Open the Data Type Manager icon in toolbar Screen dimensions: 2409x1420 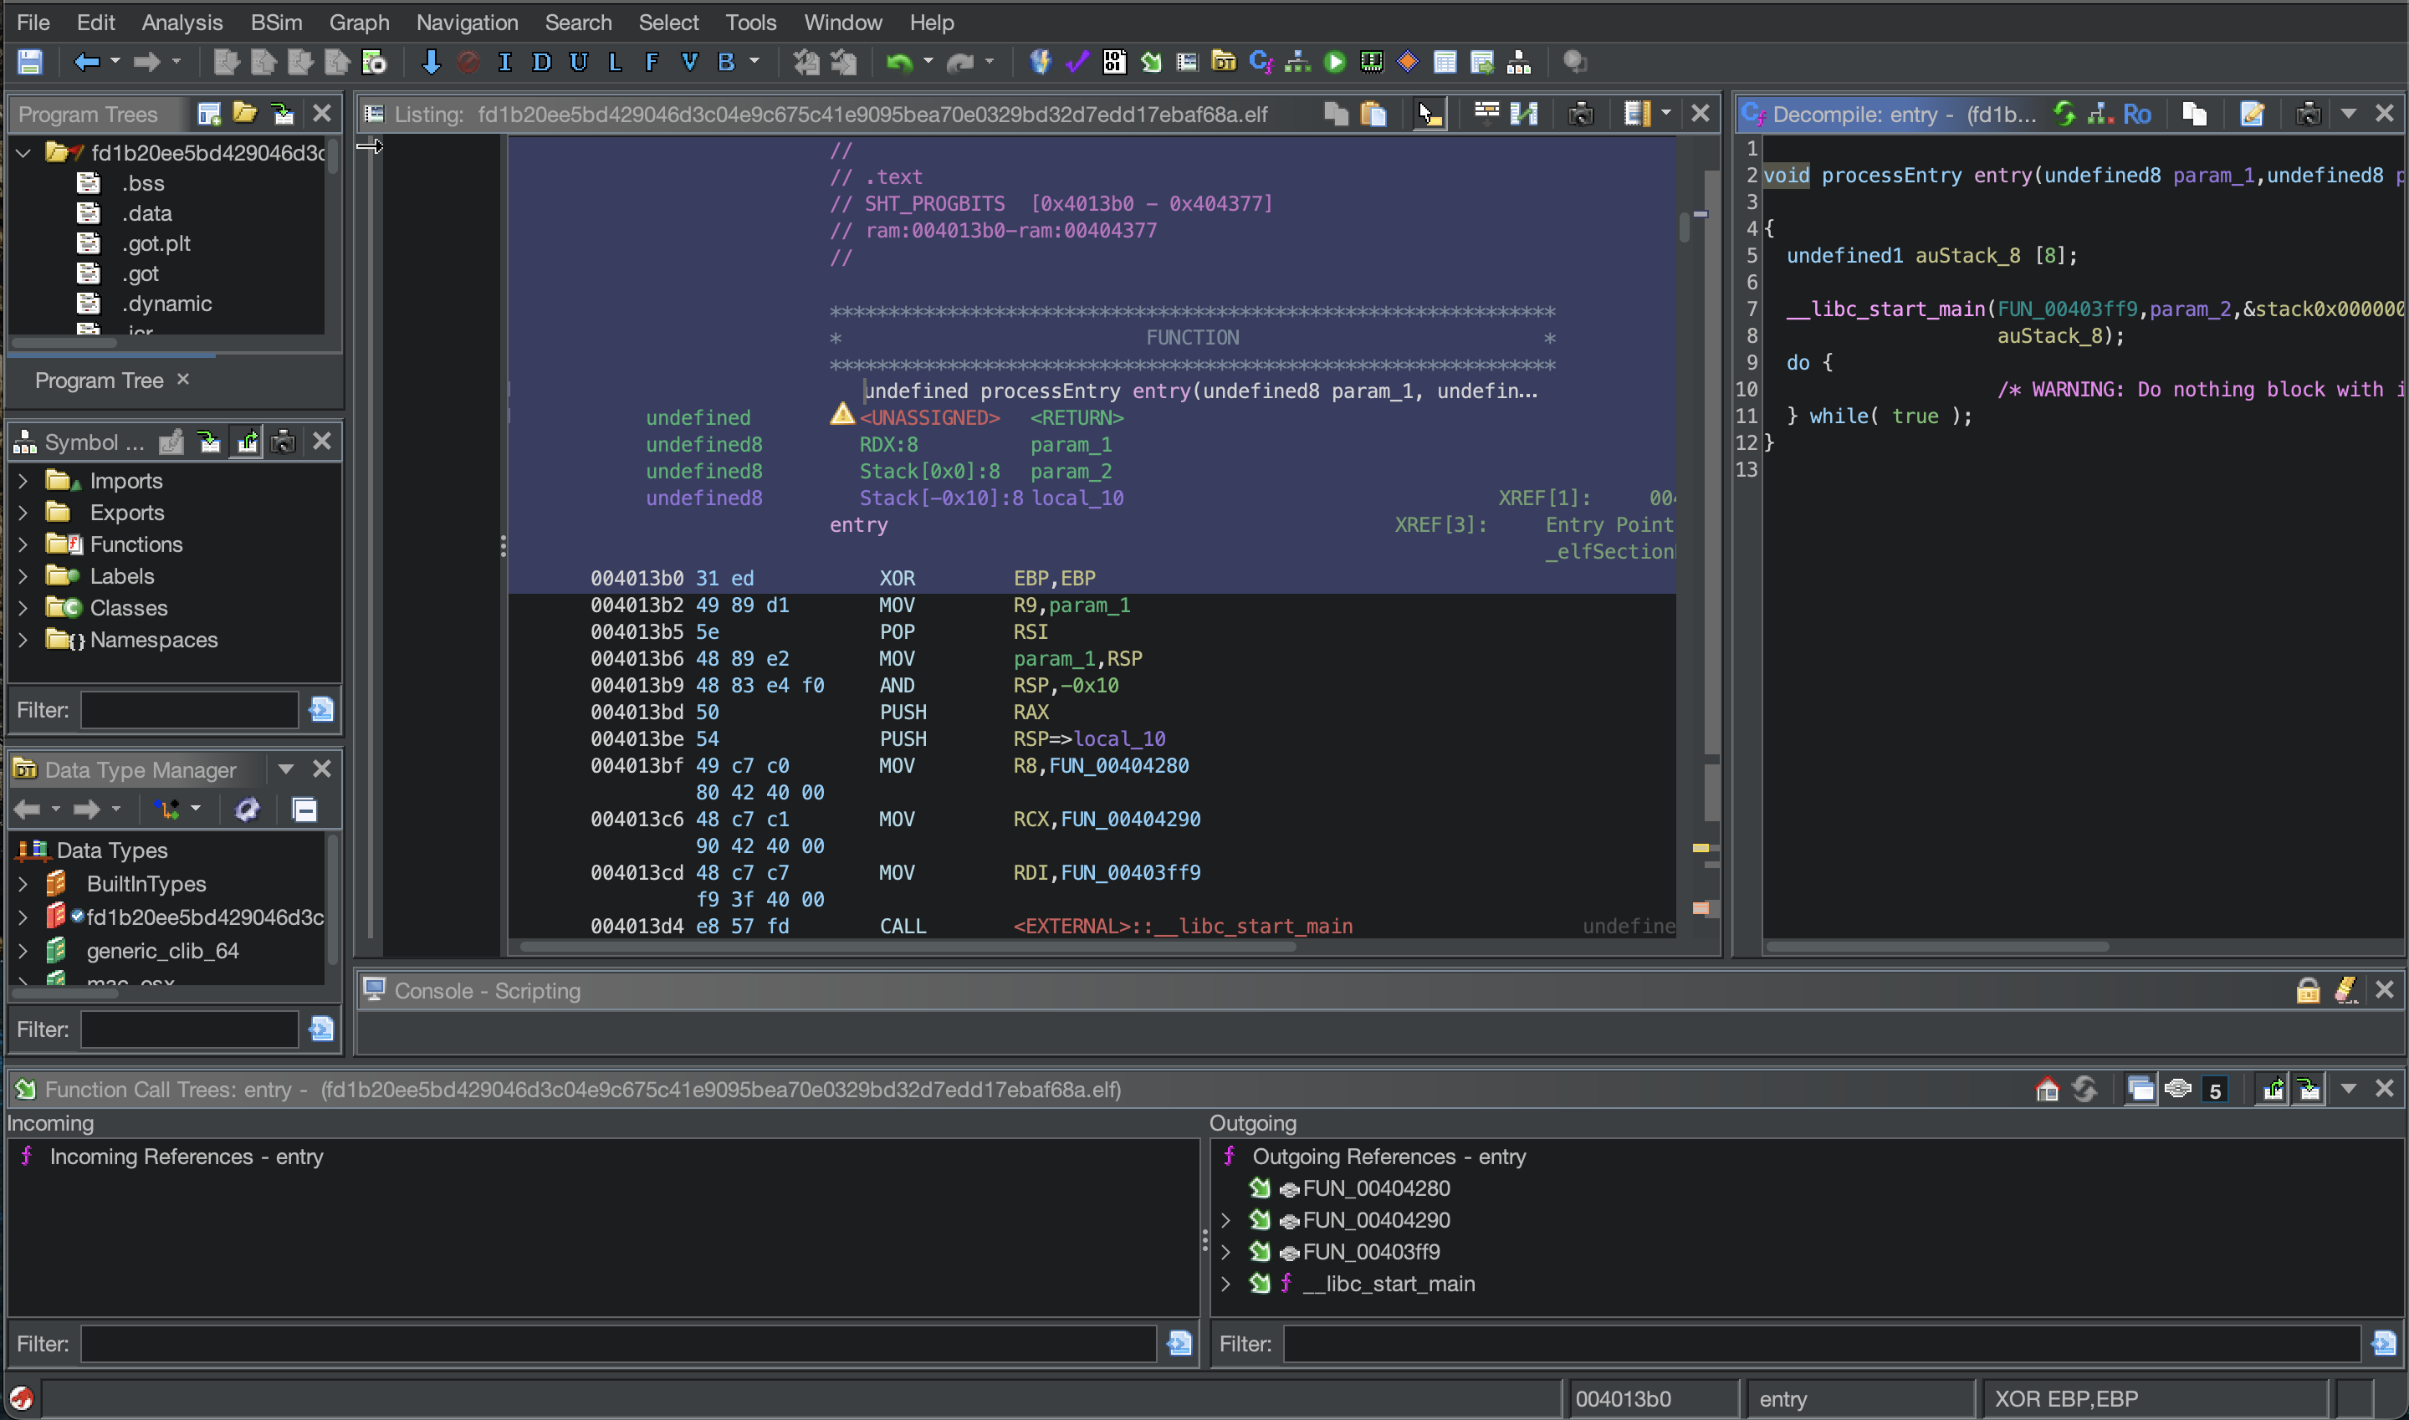1223,62
